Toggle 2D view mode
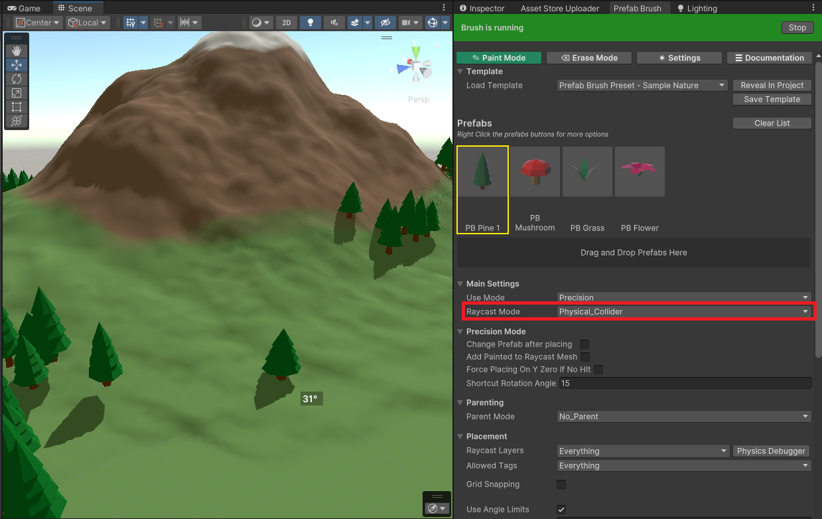The width and height of the screenshot is (822, 519). (286, 23)
